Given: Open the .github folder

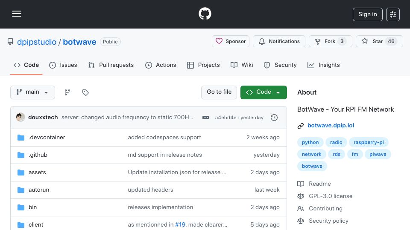Looking at the screenshot, I should click(38, 155).
